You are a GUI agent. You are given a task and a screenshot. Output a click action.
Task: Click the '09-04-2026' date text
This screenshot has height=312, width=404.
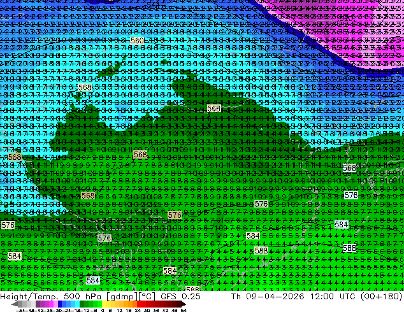(x=275, y=296)
